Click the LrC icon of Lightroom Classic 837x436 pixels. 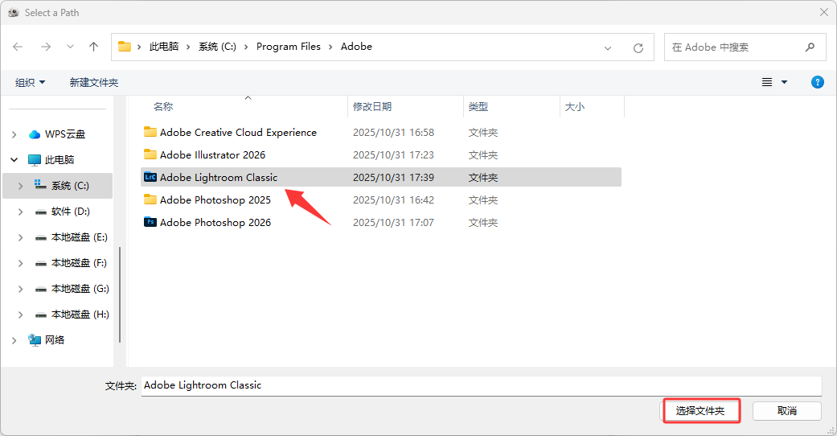click(150, 177)
